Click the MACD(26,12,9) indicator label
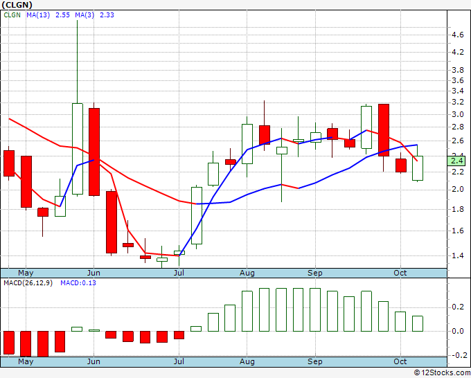 [x=28, y=283]
